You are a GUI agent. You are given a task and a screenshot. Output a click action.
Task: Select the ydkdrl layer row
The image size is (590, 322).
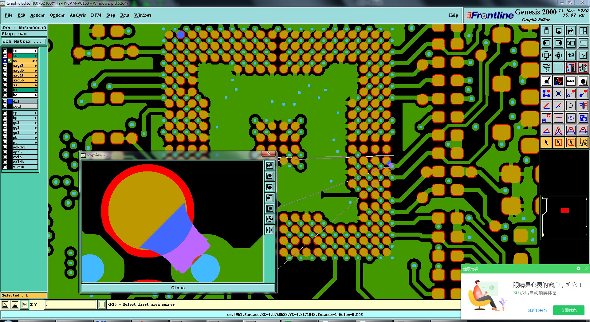point(25,147)
